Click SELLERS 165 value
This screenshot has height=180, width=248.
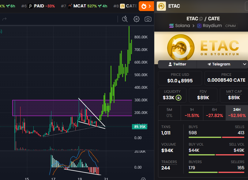click(241, 168)
